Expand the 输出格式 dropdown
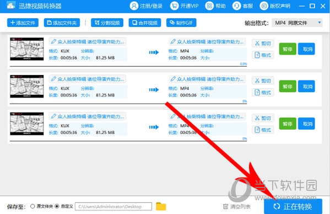Image resolution: width=330 pixels, height=214 pixels. 297,23
